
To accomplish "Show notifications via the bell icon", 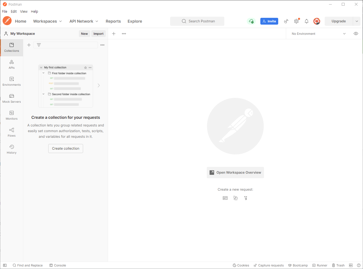I will [307, 21].
